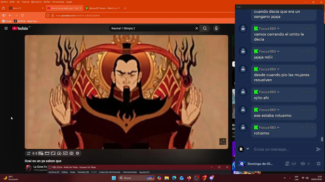This screenshot has width=325, height=182.
Task: Open enhancer settings gear under video
Action: pos(77,153)
